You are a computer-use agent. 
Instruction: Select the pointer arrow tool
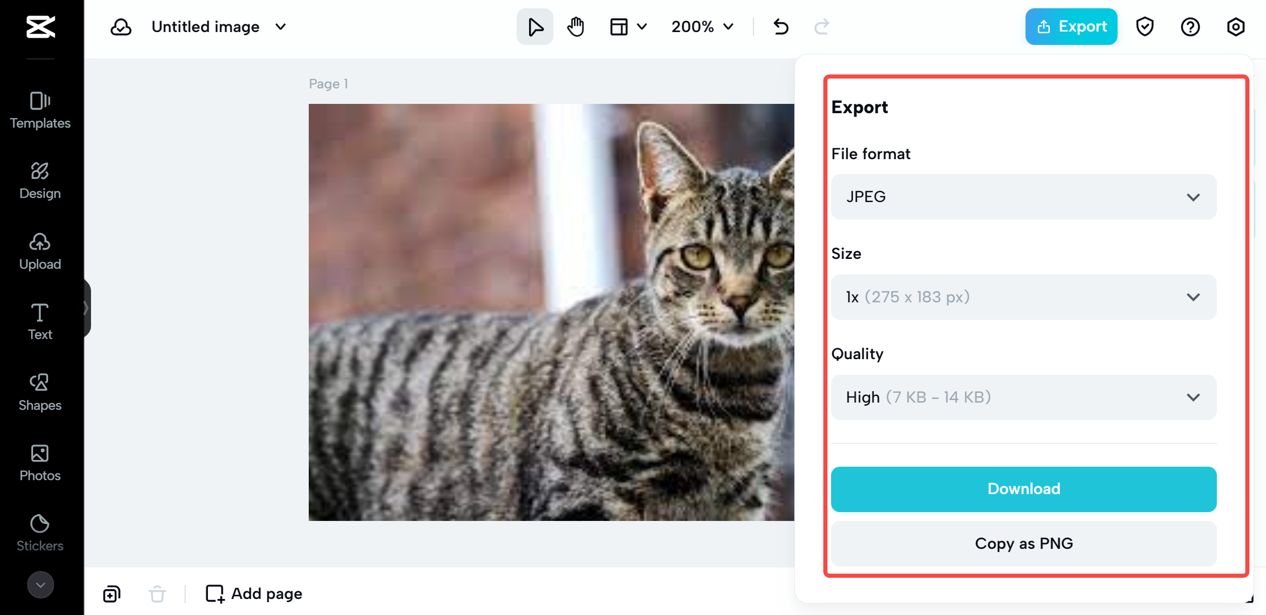click(x=535, y=26)
